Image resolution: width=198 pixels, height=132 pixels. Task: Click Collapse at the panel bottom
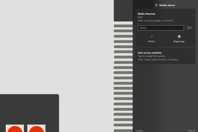139,131
